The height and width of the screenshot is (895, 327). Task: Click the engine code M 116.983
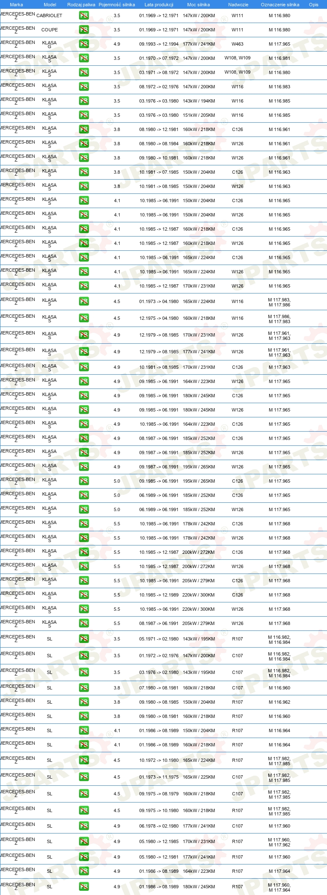tap(279, 87)
